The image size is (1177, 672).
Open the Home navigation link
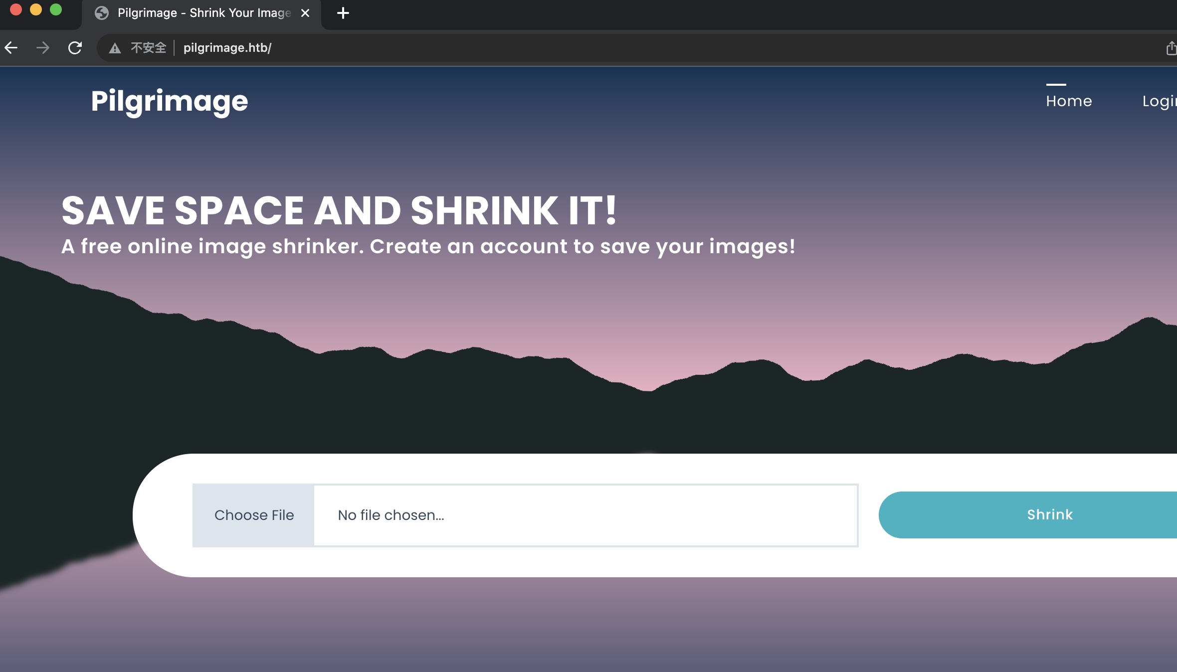[1069, 101]
